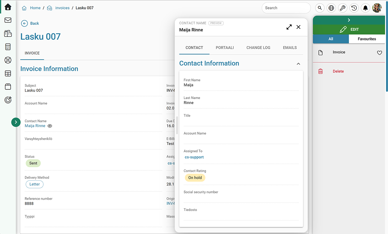Image resolution: width=388 pixels, height=234 pixels.
Task: Open the home icon in left sidebar
Action: (x=8, y=7)
